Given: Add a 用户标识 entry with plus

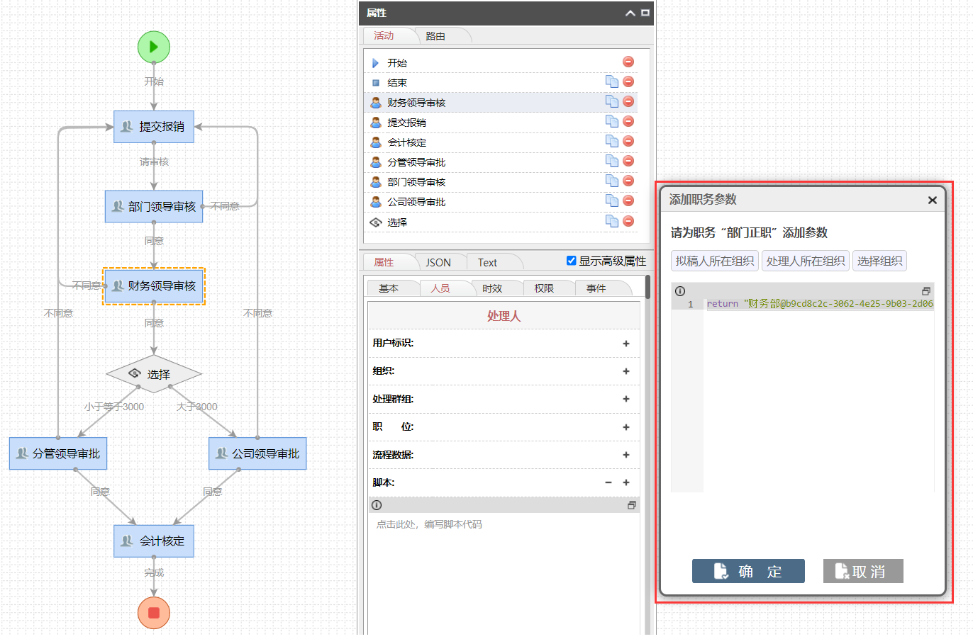Looking at the screenshot, I should coord(626,344).
